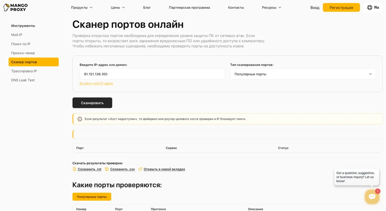The image size is (386, 211).
Task: Select Поиск по IP tool
Action: pyautogui.click(x=21, y=44)
